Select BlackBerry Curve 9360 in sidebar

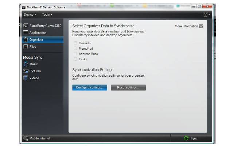43,26
